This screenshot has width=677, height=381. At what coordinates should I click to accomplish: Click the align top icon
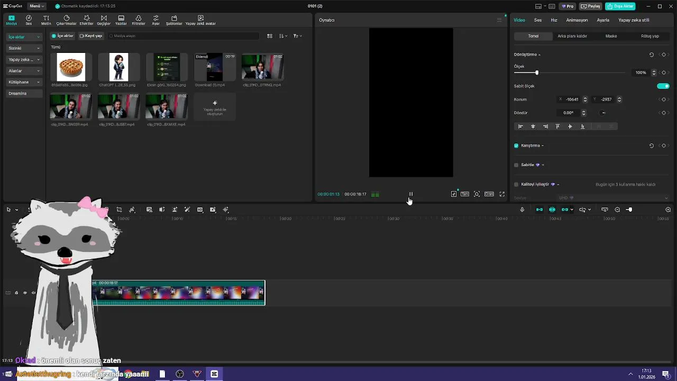coord(557,126)
